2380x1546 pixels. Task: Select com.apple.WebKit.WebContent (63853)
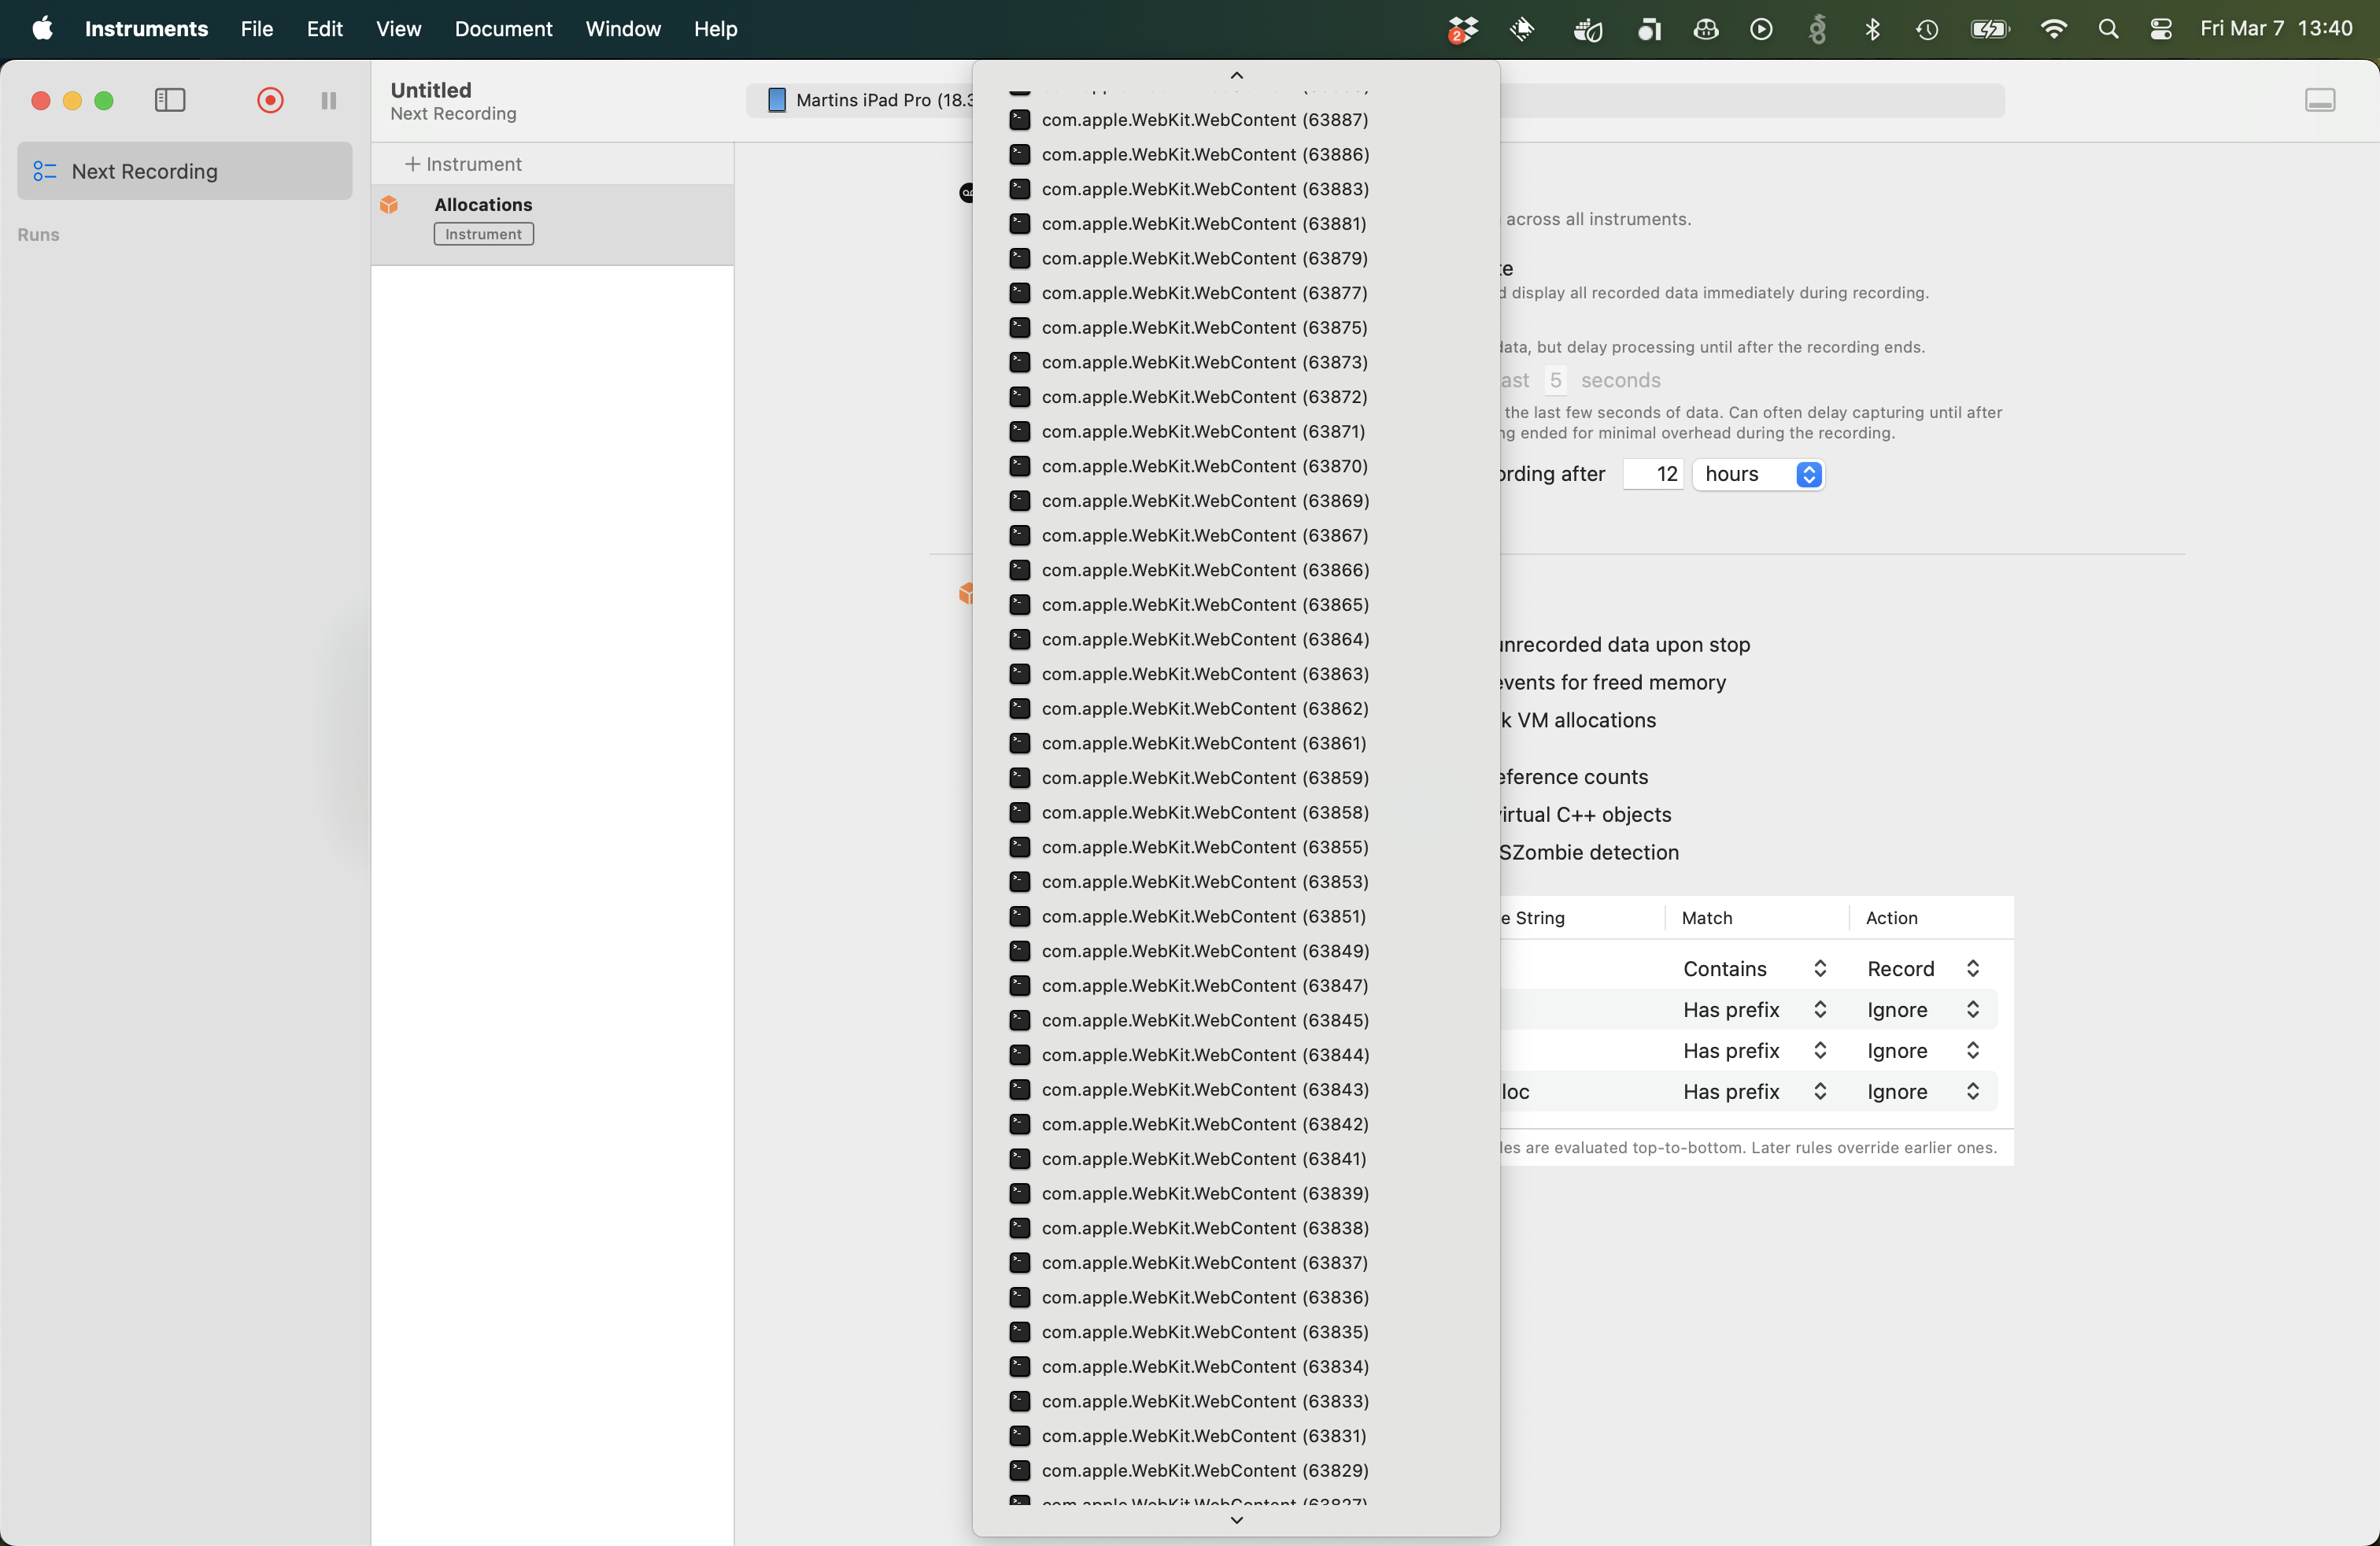coord(1236,881)
